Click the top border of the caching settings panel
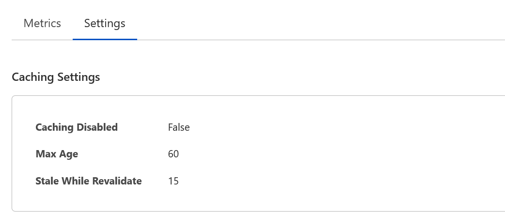Image resolution: width=505 pixels, height=214 pixels. [x=257, y=96]
